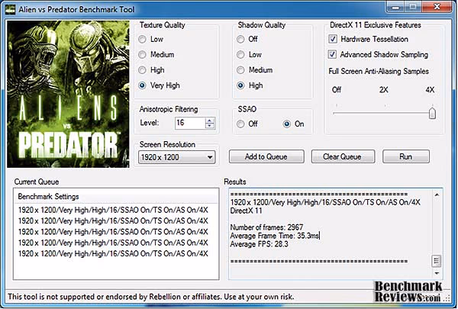Click the results scrollbar down arrow
The image size is (458, 309).
437,273
